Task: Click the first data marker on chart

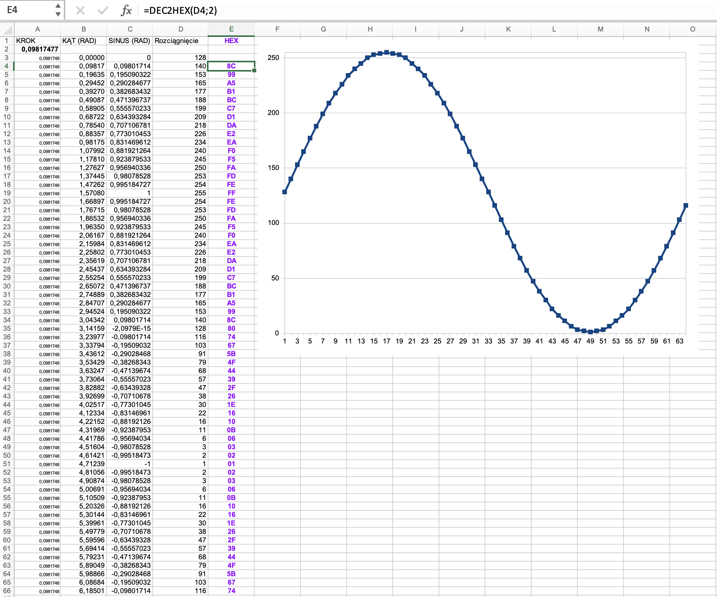Action: (x=285, y=192)
